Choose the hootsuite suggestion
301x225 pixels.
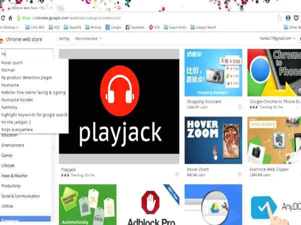[10, 85]
